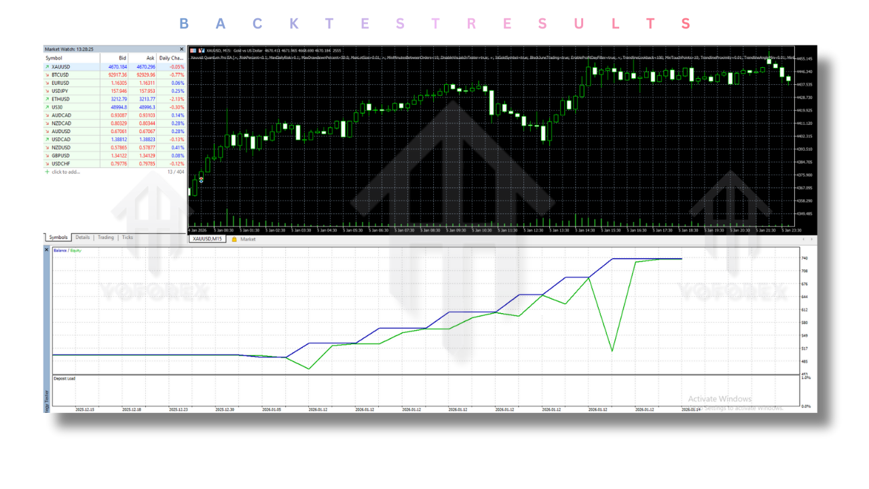The width and height of the screenshot is (869, 489).
Task: Click the down-arrow icon beside EURUSD
Action: coord(47,83)
